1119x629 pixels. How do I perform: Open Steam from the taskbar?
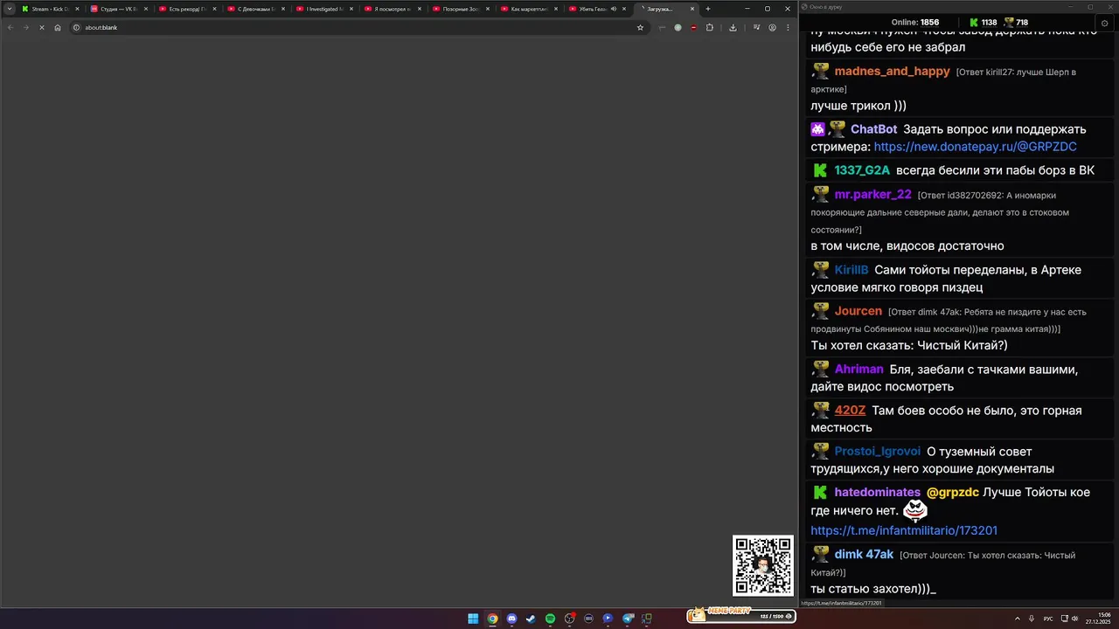(x=531, y=619)
